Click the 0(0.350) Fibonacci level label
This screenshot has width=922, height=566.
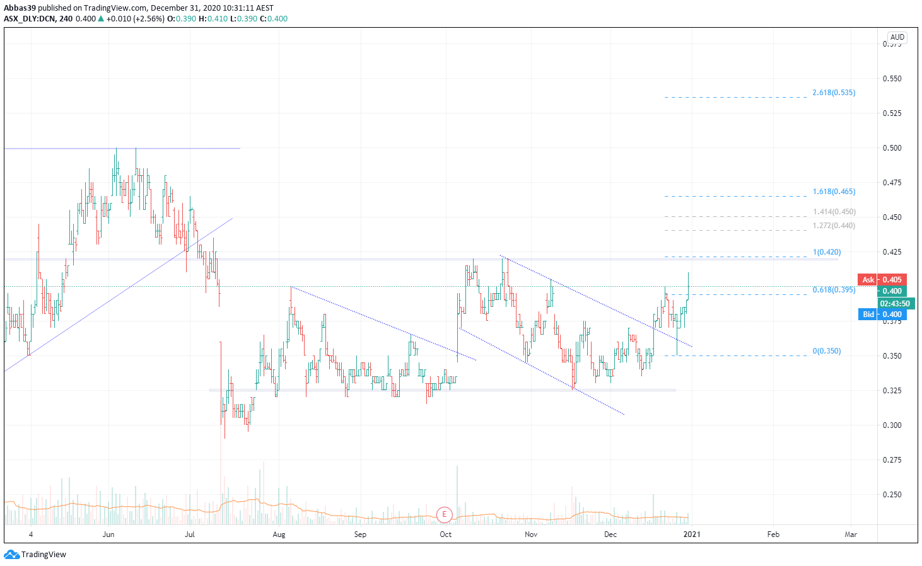pos(827,351)
